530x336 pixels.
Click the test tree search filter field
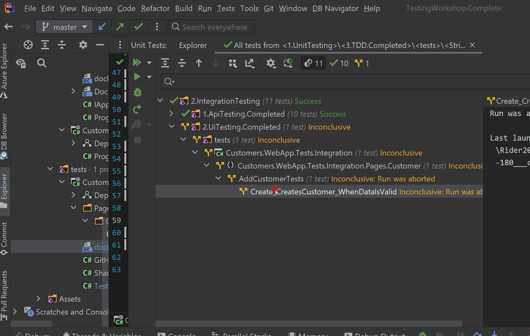324,82
